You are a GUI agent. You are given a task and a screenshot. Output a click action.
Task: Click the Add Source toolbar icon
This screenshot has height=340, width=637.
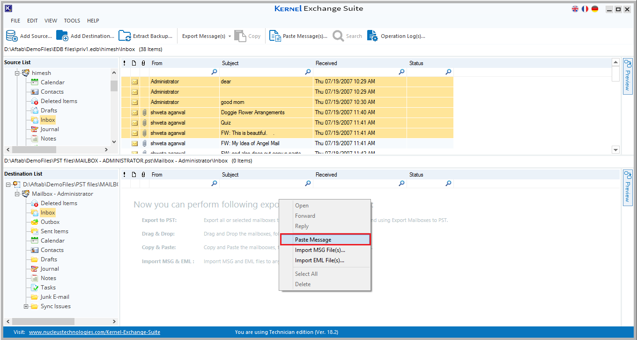coord(12,36)
